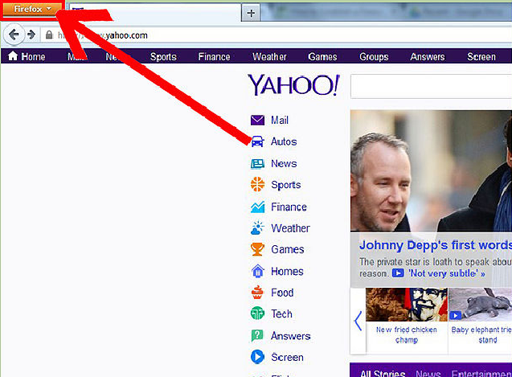Click the Food cupcake icon
The image size is (512, 377).
coord(257,292)
